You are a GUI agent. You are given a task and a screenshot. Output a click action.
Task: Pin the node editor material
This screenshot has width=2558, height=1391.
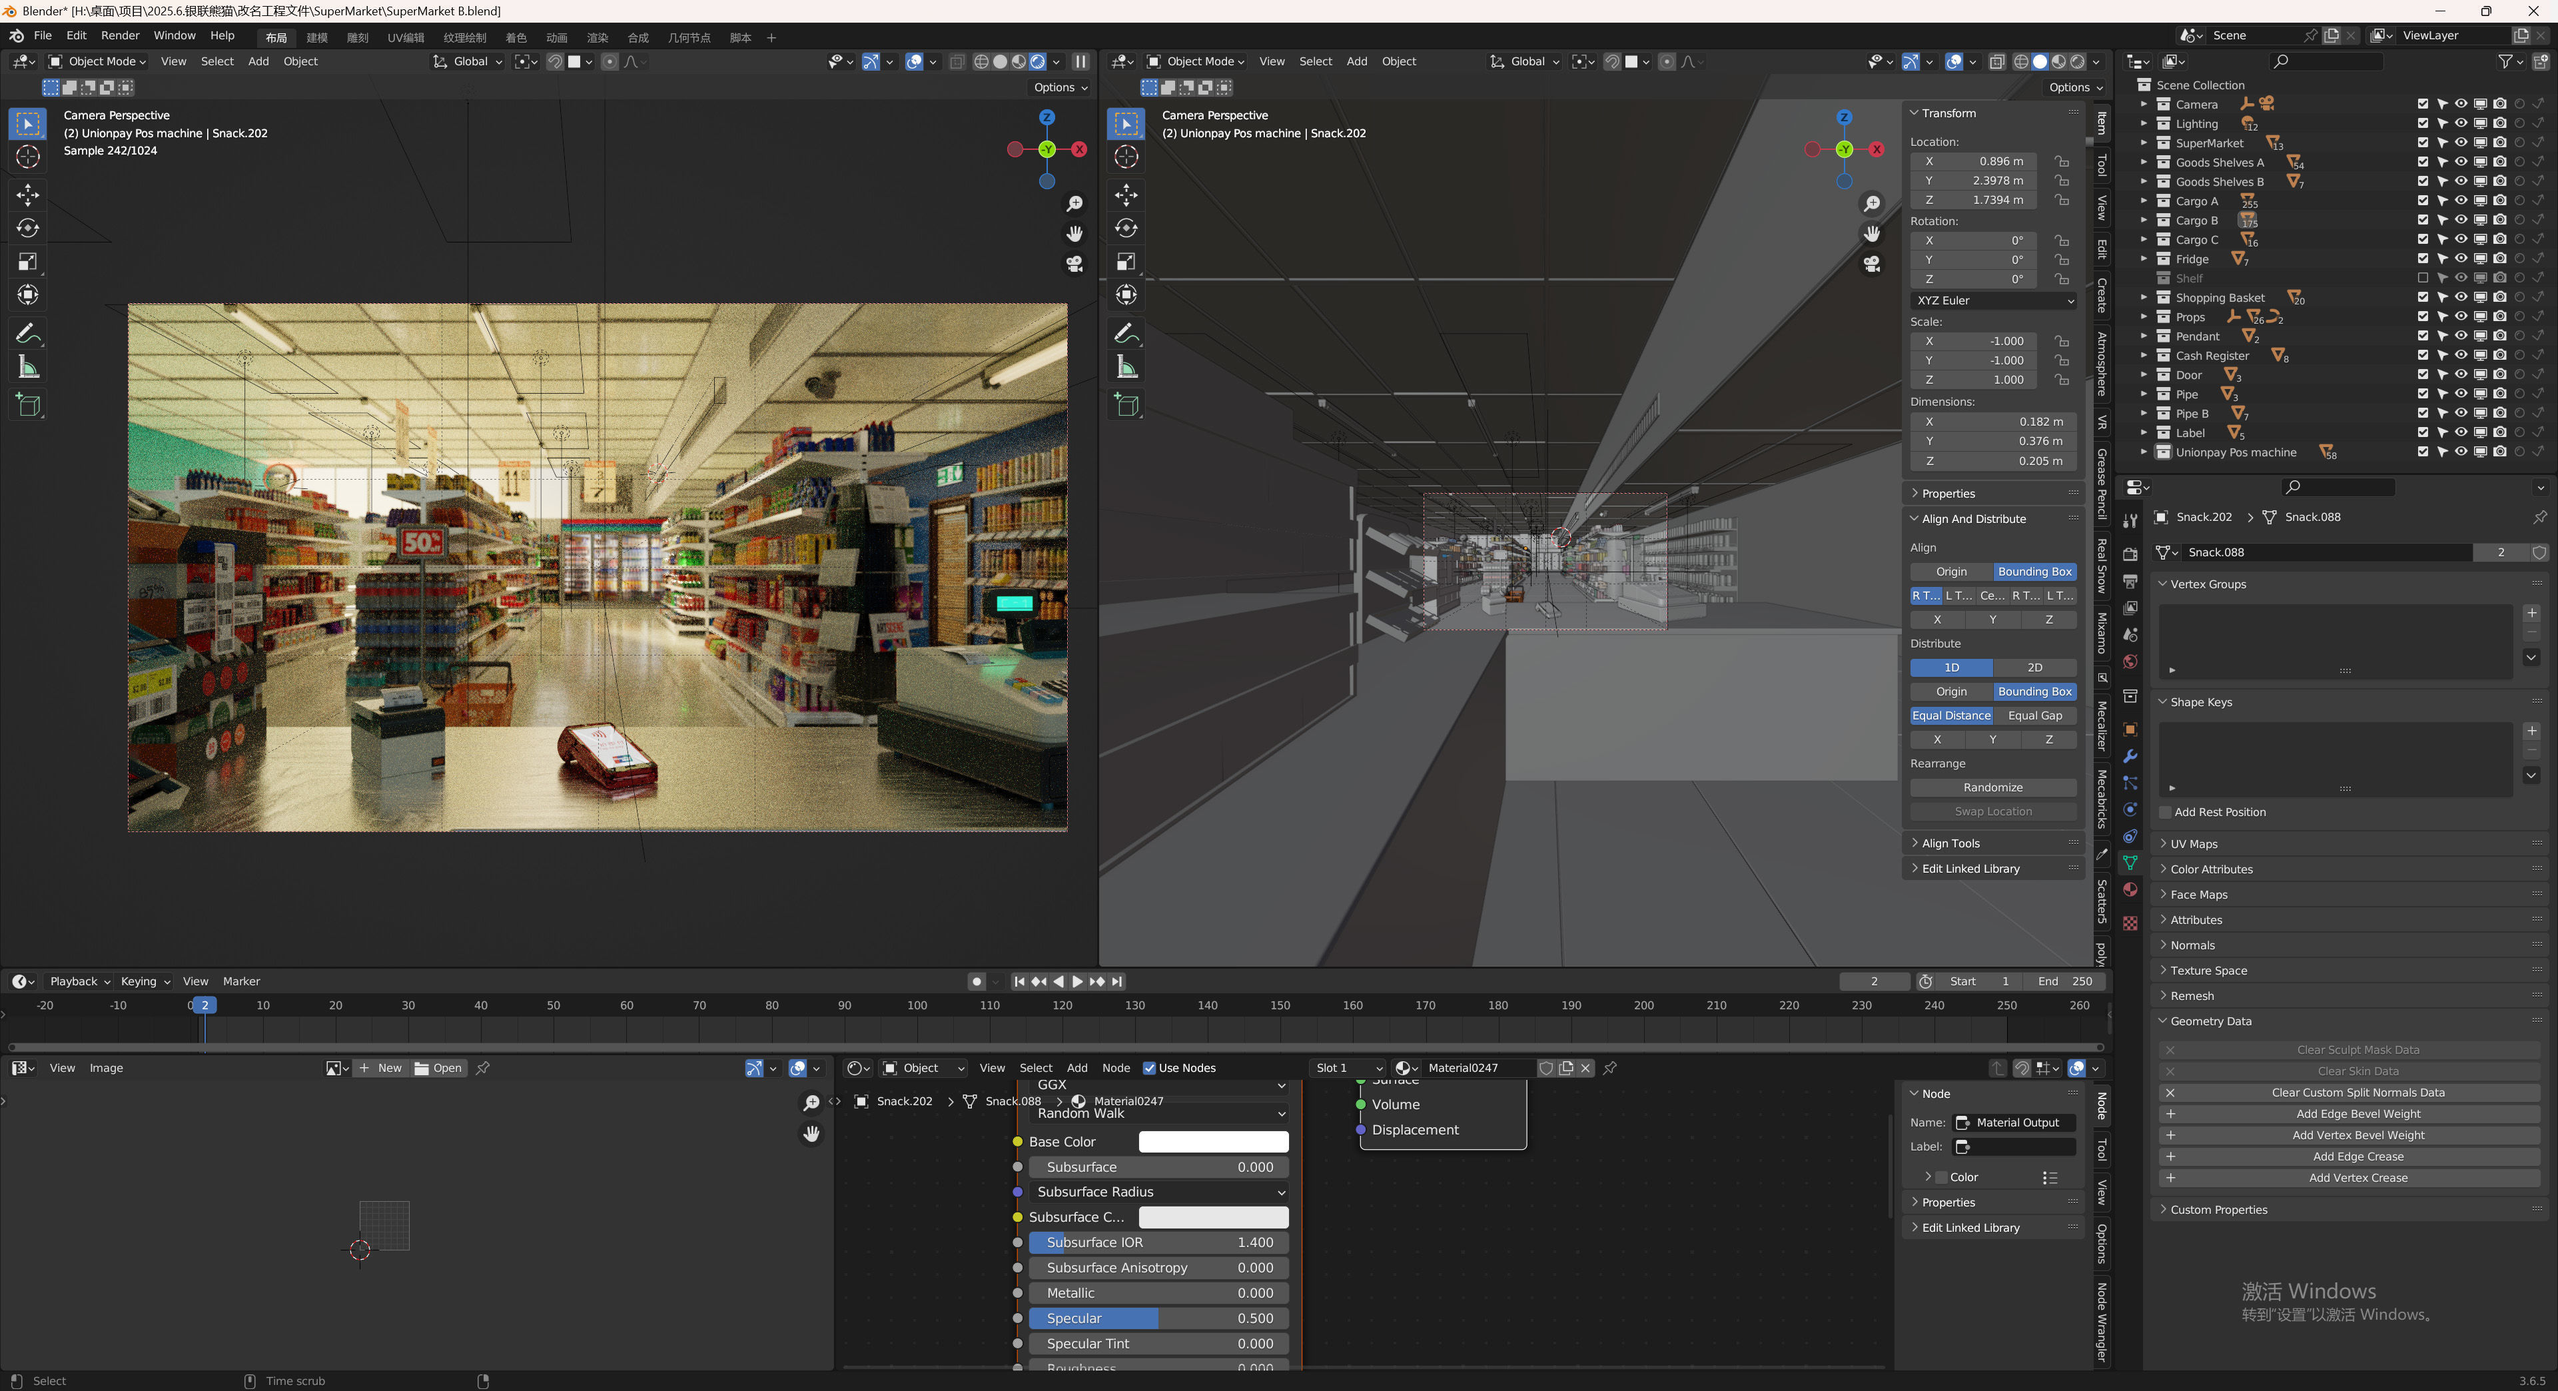click(x=1609, y=1069)
